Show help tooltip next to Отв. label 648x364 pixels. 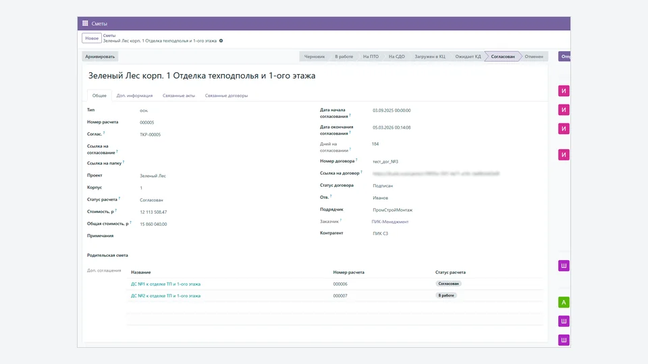click(331, 195)
